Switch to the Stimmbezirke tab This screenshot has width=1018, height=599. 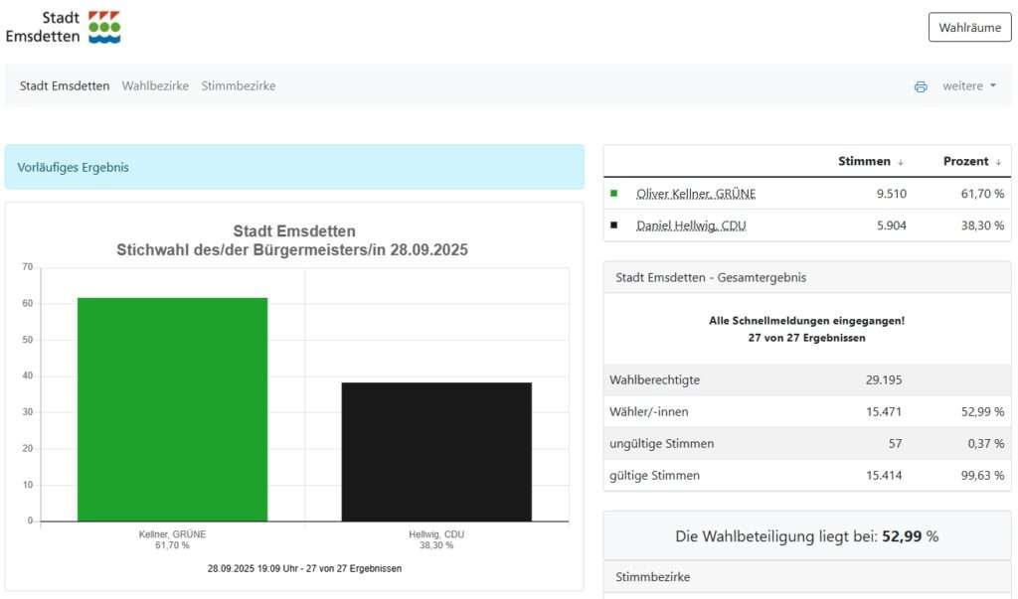pos(239,86)
